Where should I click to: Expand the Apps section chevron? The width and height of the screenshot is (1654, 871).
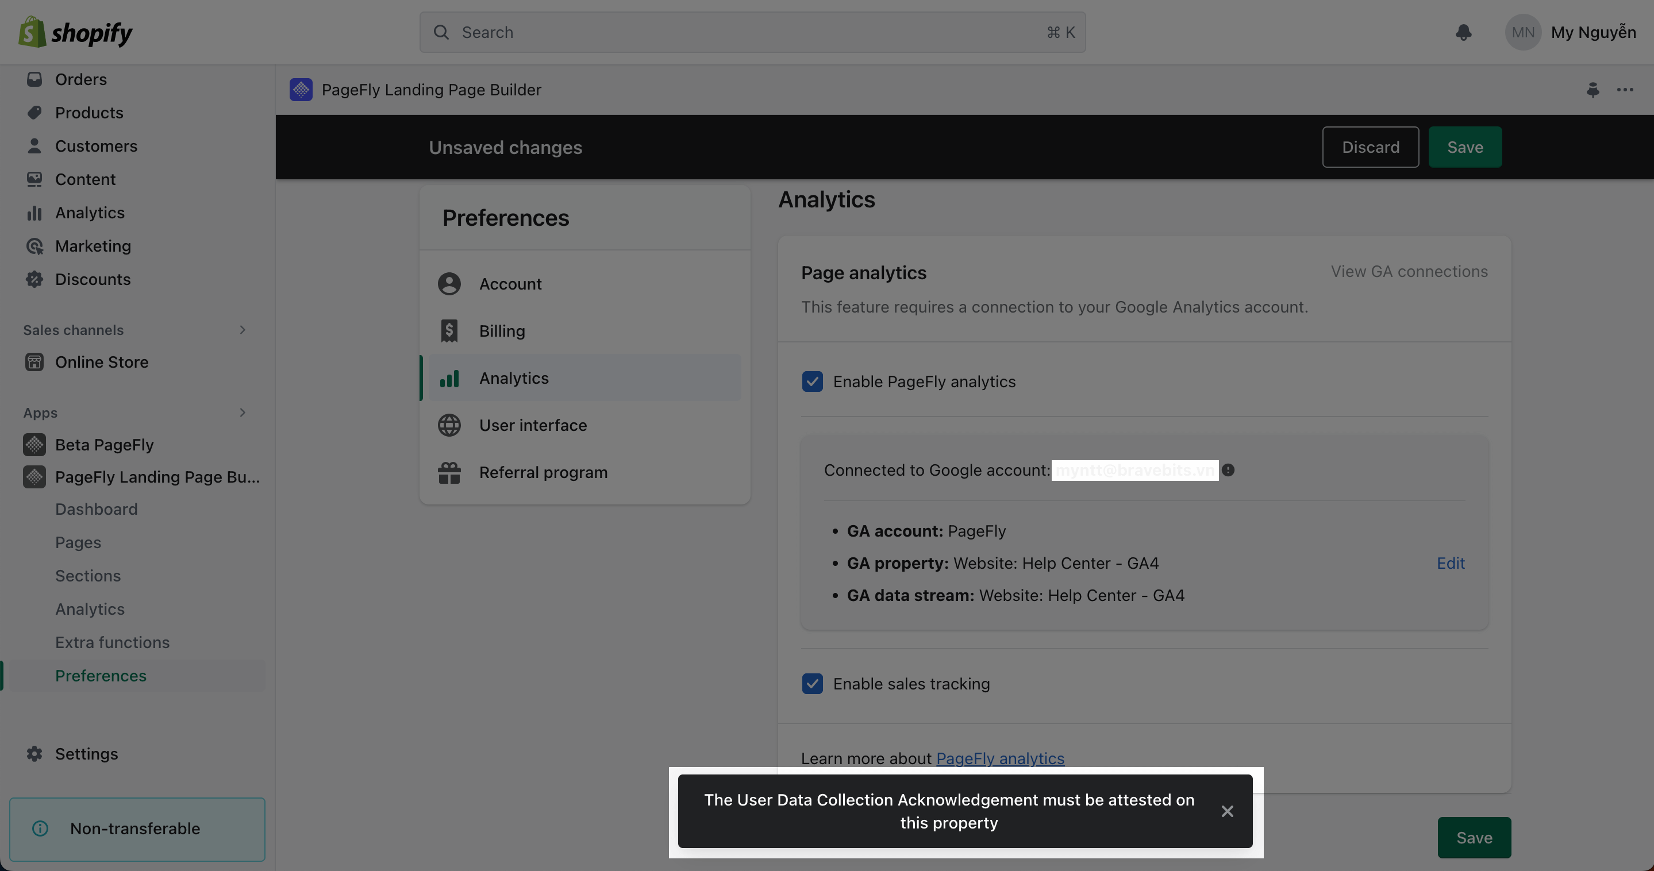pos(243,413)
